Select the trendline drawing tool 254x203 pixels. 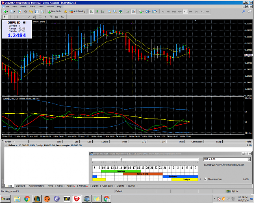point(29,17)
